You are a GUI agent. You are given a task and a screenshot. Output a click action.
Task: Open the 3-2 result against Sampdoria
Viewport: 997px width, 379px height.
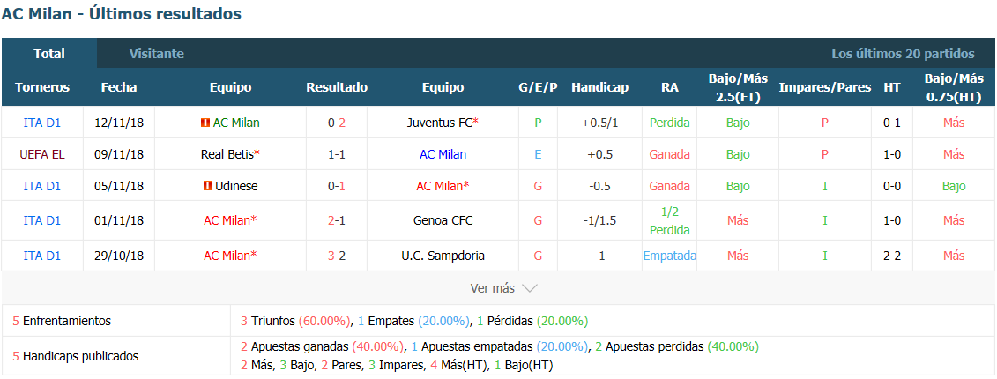(x=337, y=256)
